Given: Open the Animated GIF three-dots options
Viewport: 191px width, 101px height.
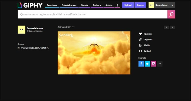Looking at the screenshot, I should point(73,27).
